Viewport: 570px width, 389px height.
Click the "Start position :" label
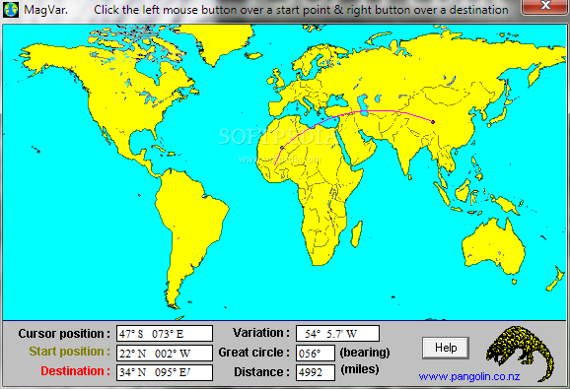(69, 352)
